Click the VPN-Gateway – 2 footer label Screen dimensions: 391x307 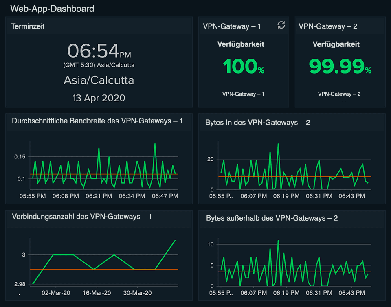click(x=340, y=94)
